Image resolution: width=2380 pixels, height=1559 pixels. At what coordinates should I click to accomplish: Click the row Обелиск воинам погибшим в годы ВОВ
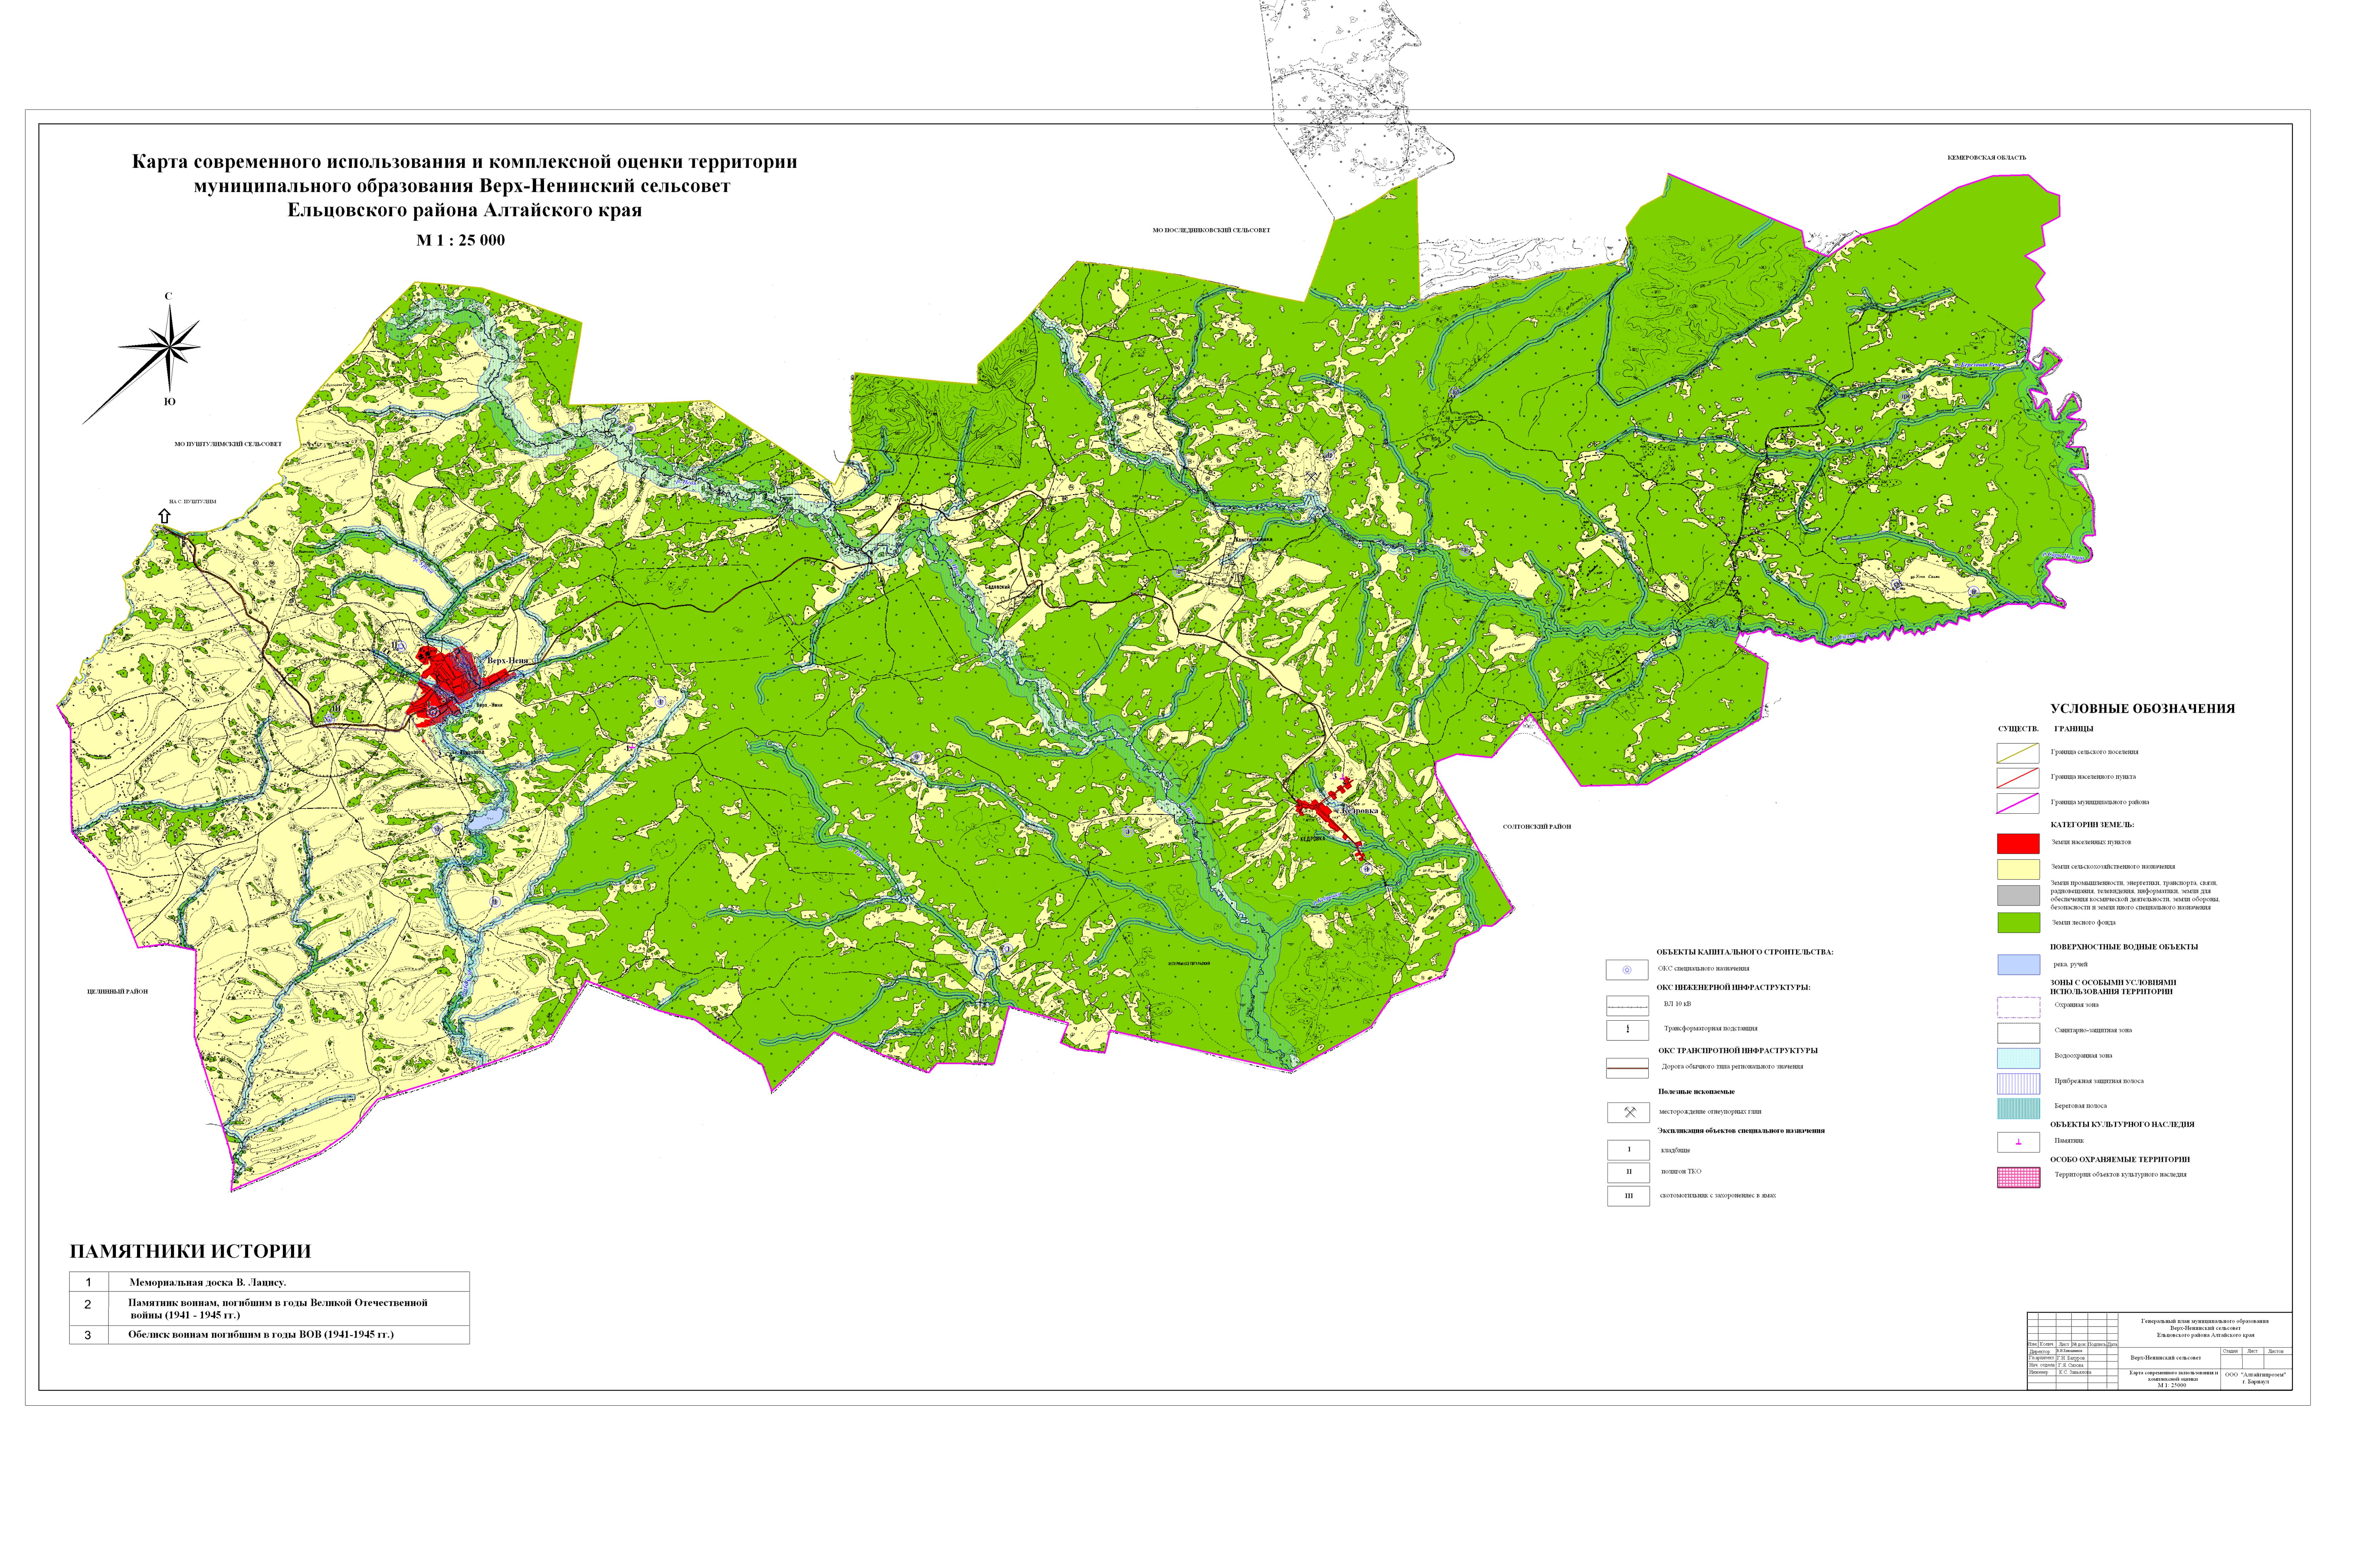pyautogui.click(x=269, y=1335)
